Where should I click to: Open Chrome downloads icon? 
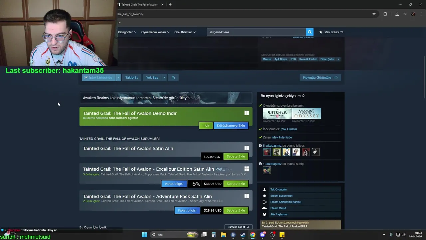(x=397, y=14)
